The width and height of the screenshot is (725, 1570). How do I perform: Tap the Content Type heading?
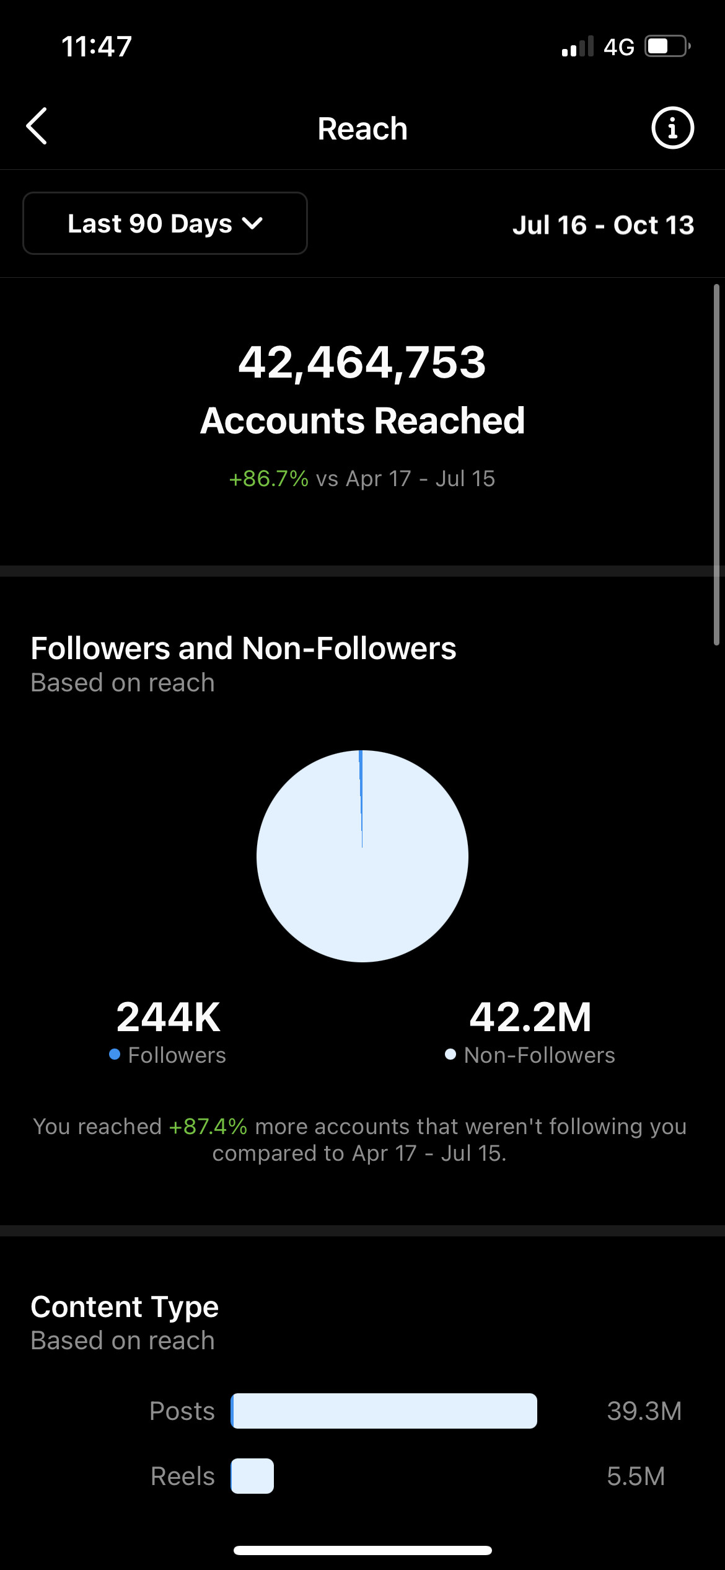click(x=125, y=1307)
